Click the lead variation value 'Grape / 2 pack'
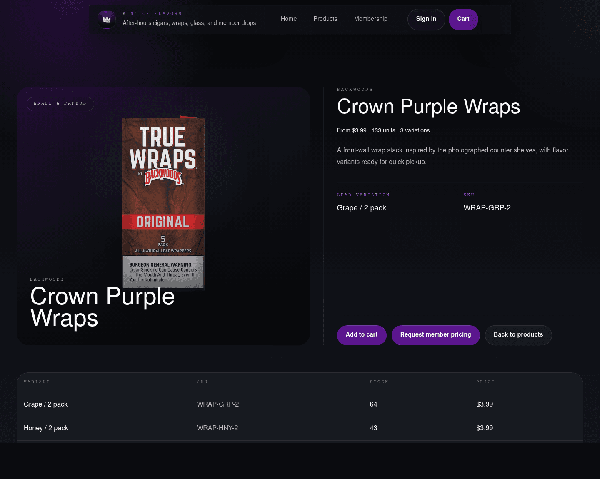Image resolution: width=600 pixels, height=479 pixels. [362, 208]
